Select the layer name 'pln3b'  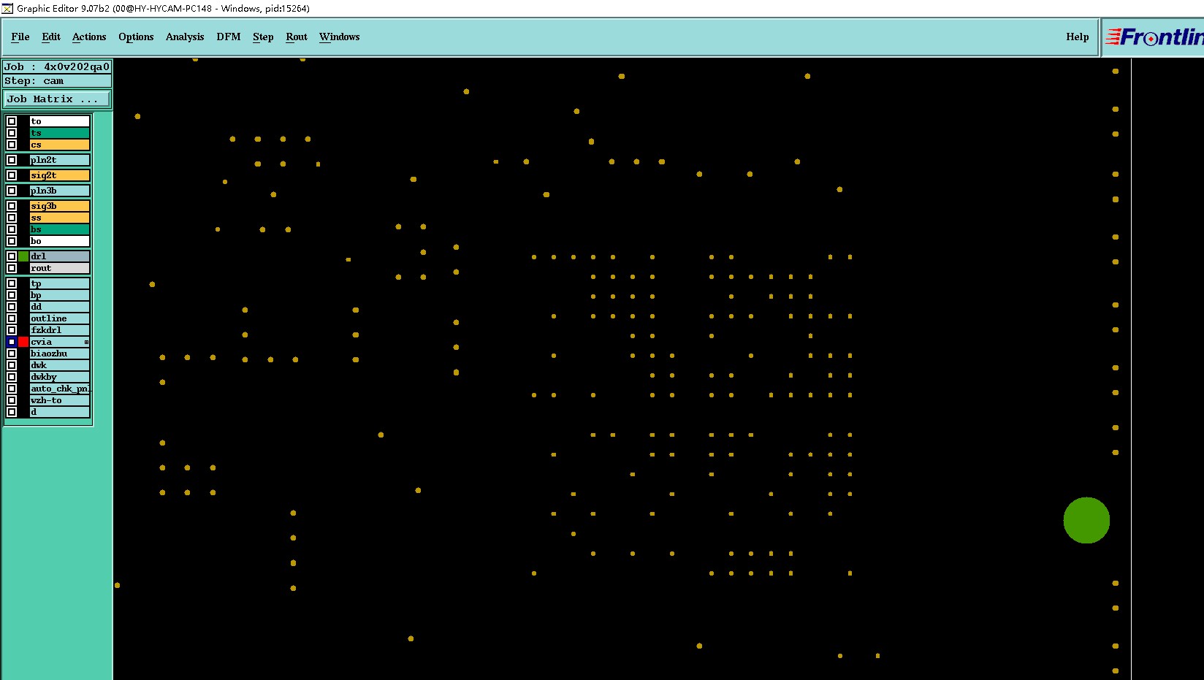pyautogui.click(x=60, y=191)
